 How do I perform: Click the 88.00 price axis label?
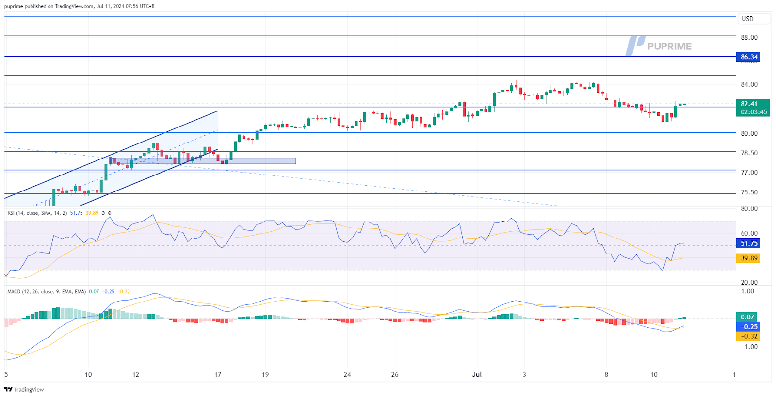click(749, 37)
